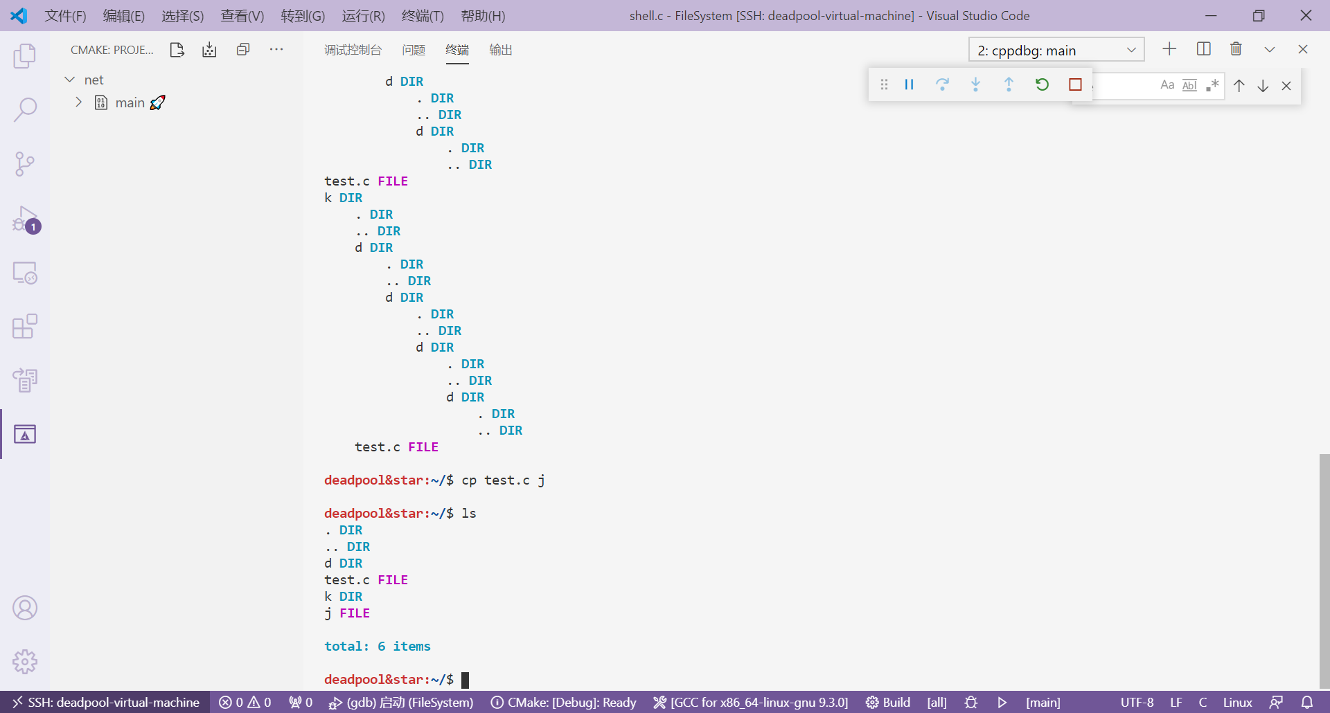Open errors and warnings status item
This screenshot has width=1330, height=713.
click(245, 702)
